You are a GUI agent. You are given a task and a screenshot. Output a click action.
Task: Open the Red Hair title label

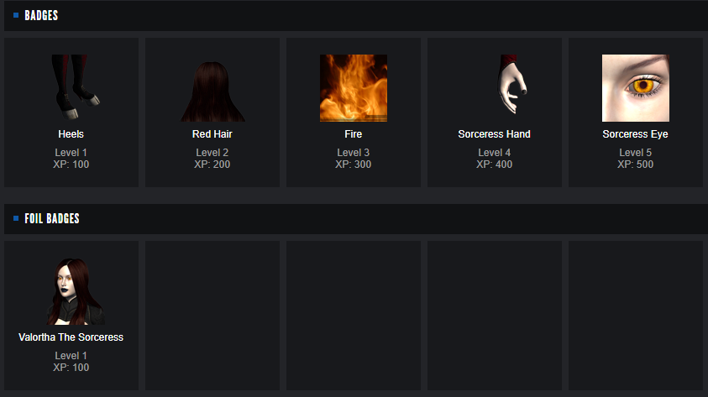212,134
